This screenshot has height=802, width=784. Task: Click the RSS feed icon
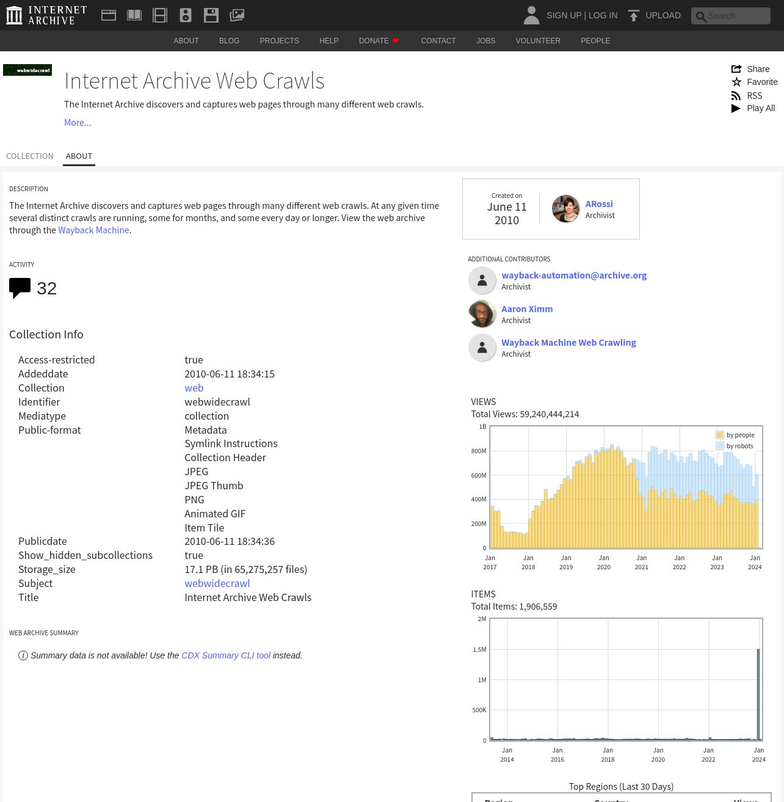click(x=736, y=96)
